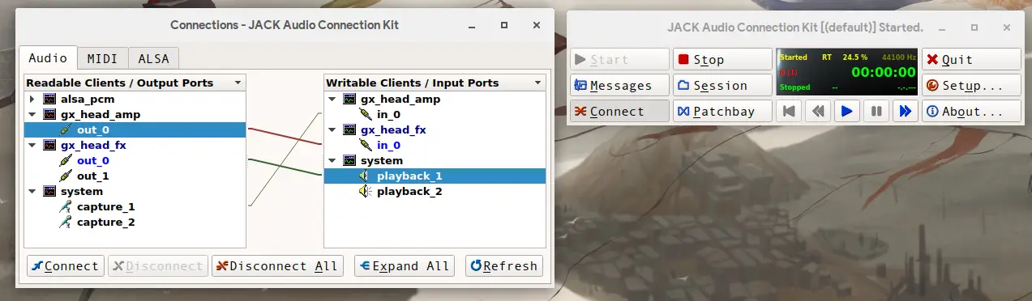Click the 44100 Hz sample rate readout
This screenshot has width=1032, height=301.
[x=898, y=57]
